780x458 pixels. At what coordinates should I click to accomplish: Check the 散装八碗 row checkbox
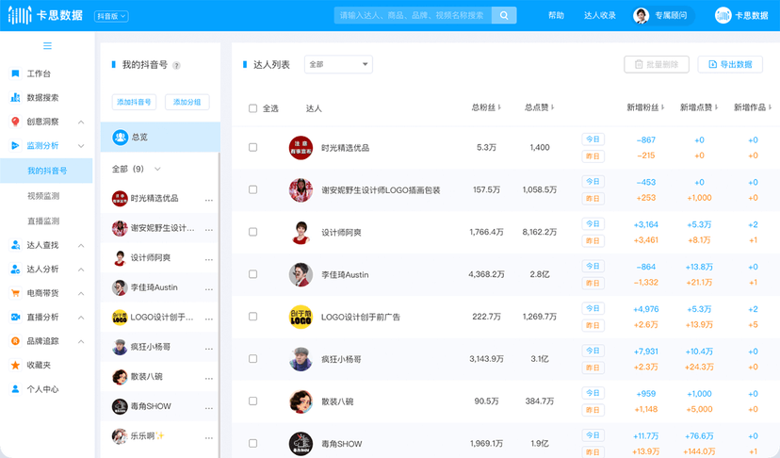coord(252,401)
